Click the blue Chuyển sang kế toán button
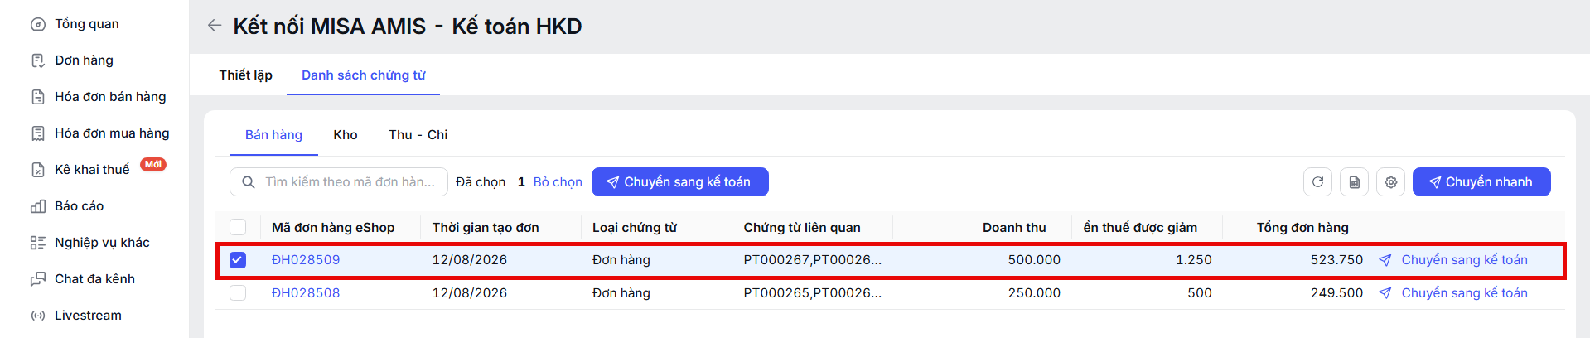The height and width of the screenshot is (338, 1590). pyautogui.click(x=680, y=182)
